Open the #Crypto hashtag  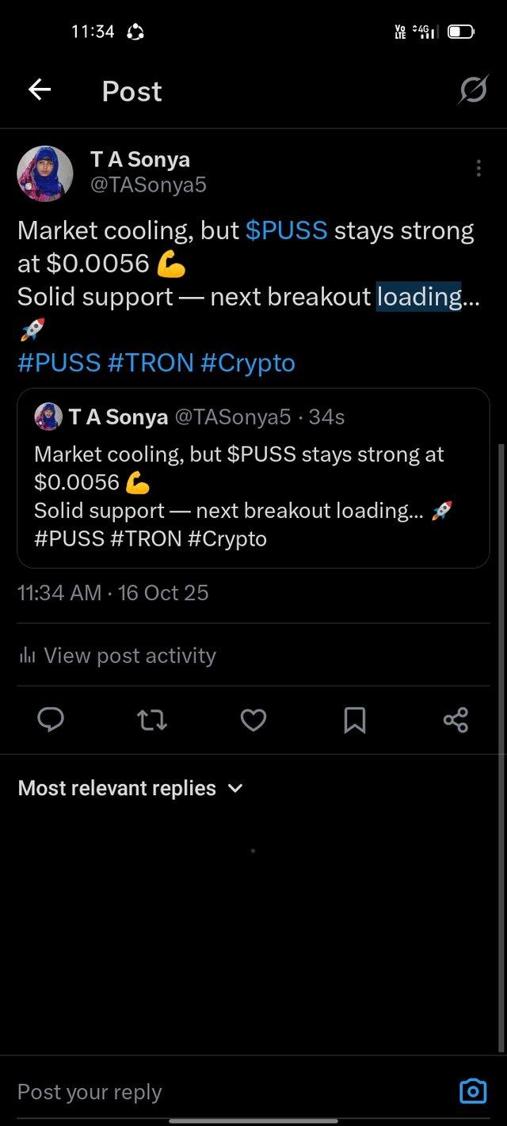(x=248, y=363)
